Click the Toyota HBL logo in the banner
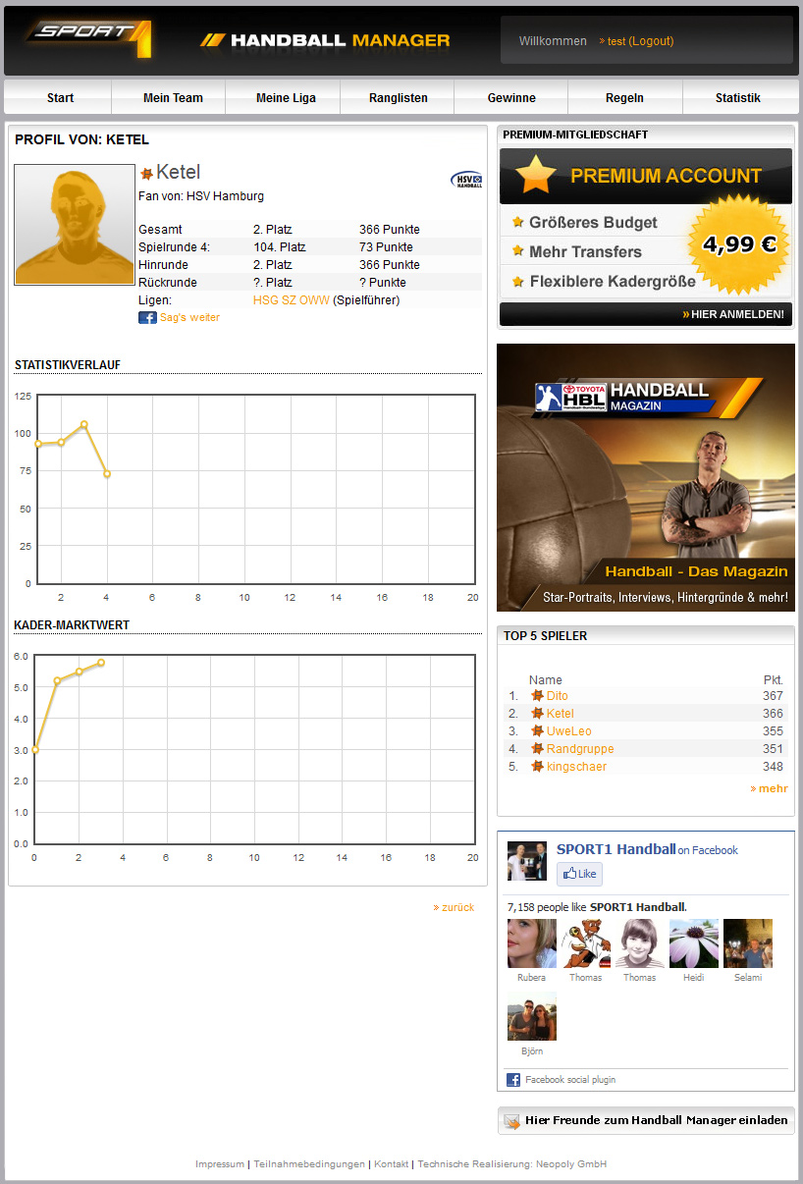The image size is (803, 1184). click(570, 397)
